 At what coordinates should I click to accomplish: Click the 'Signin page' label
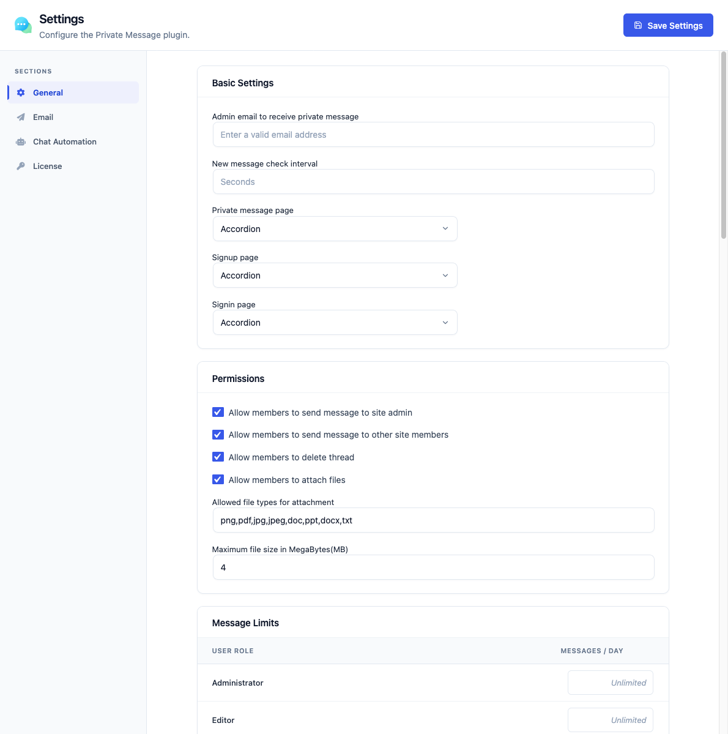[x=234, y=305]
